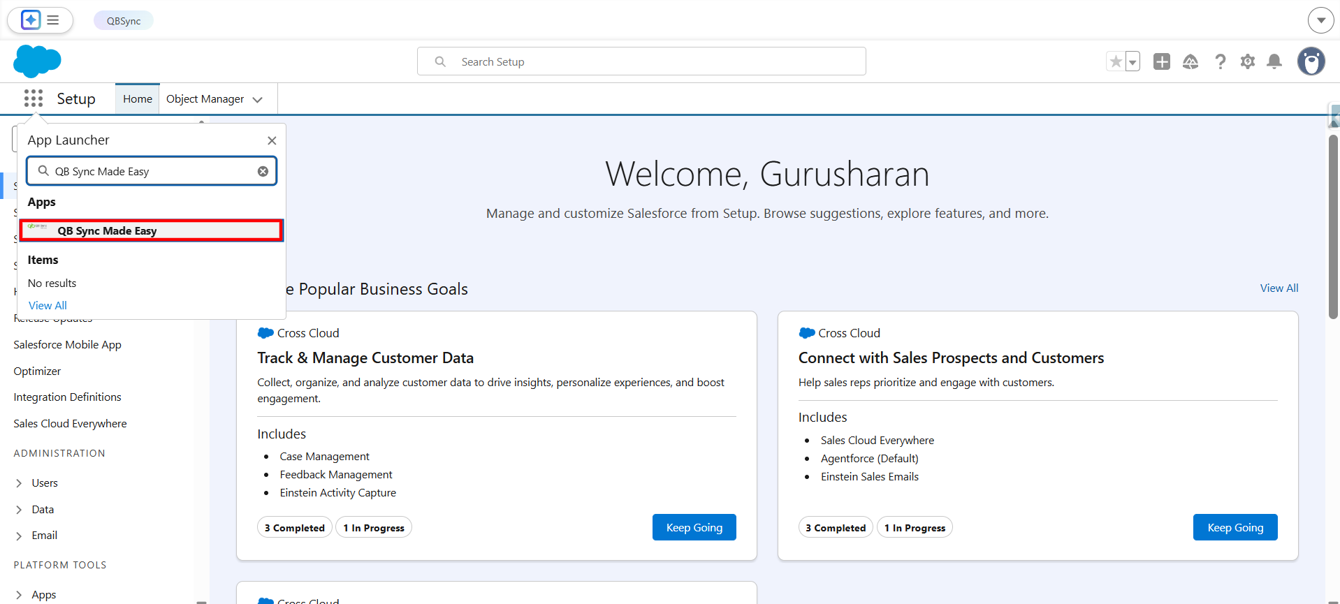Open the Setup gear menu

(1247, 61)
